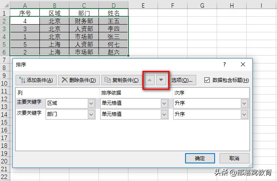Select row header 6
This screenshot has width=277, height=181.
[x=5, y=52]
